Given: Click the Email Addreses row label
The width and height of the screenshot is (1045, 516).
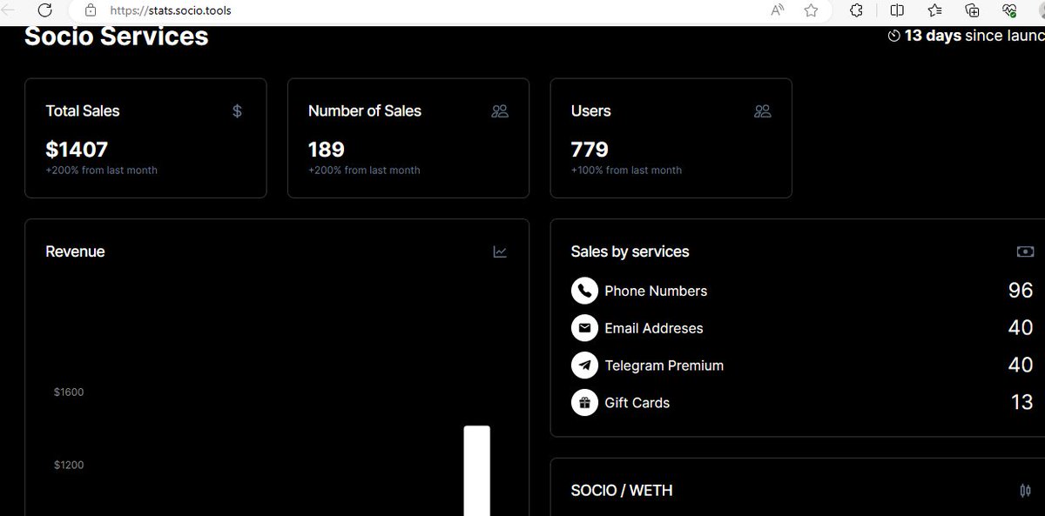Looking at the screenshot, I should (x=654, y=329).
